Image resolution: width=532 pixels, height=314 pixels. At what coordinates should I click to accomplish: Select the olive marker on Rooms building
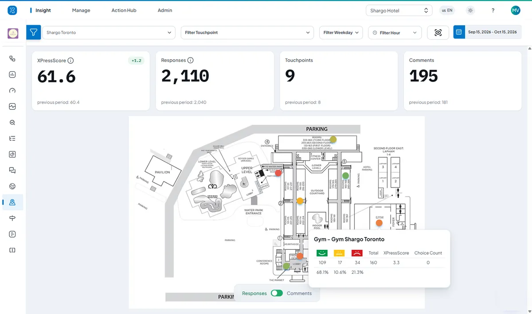click(333, 140)
